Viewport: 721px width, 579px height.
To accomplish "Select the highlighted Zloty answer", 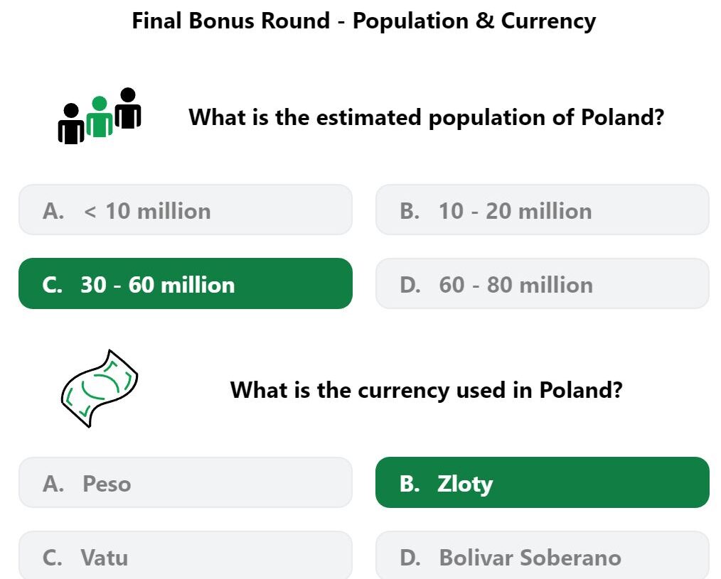I will coord(542,482).
